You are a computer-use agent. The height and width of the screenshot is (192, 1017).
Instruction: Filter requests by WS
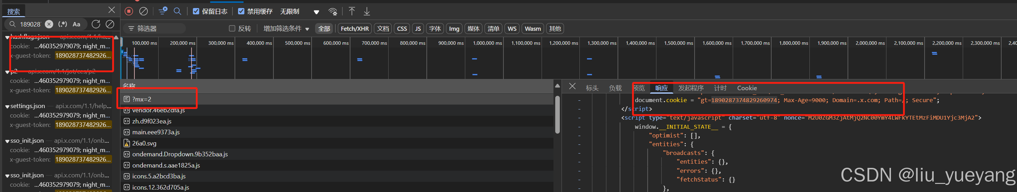pos(512,28)
